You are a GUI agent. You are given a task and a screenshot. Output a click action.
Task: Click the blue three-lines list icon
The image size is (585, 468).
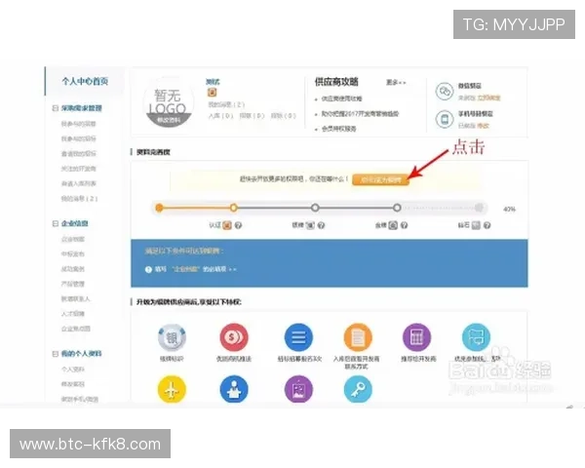[x=298, y=337]
